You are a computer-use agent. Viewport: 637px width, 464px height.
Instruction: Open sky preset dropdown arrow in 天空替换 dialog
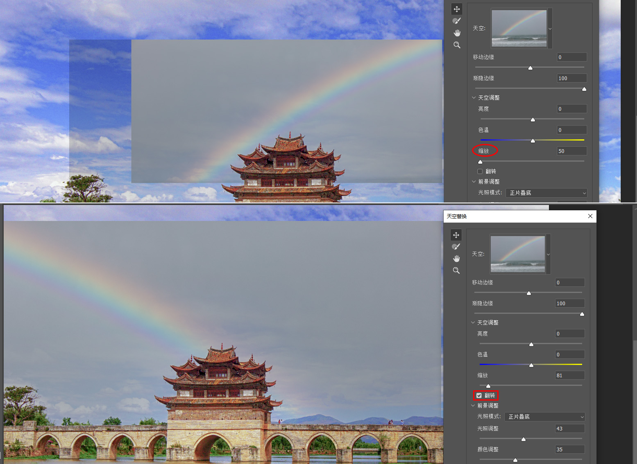(x=548, y=255)
